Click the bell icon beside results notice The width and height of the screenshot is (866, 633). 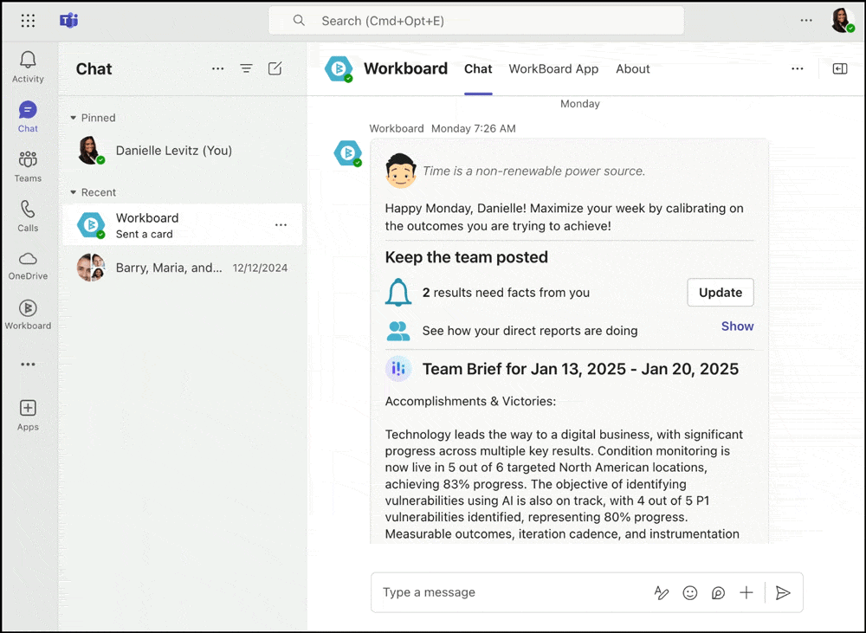pos(398,292)
